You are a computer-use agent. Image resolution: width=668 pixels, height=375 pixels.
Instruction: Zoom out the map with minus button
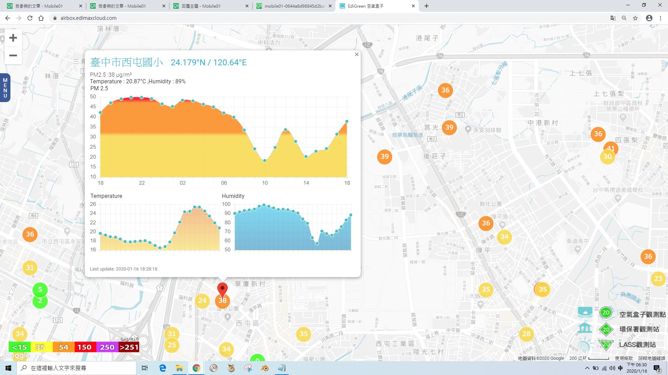point(13,56)
